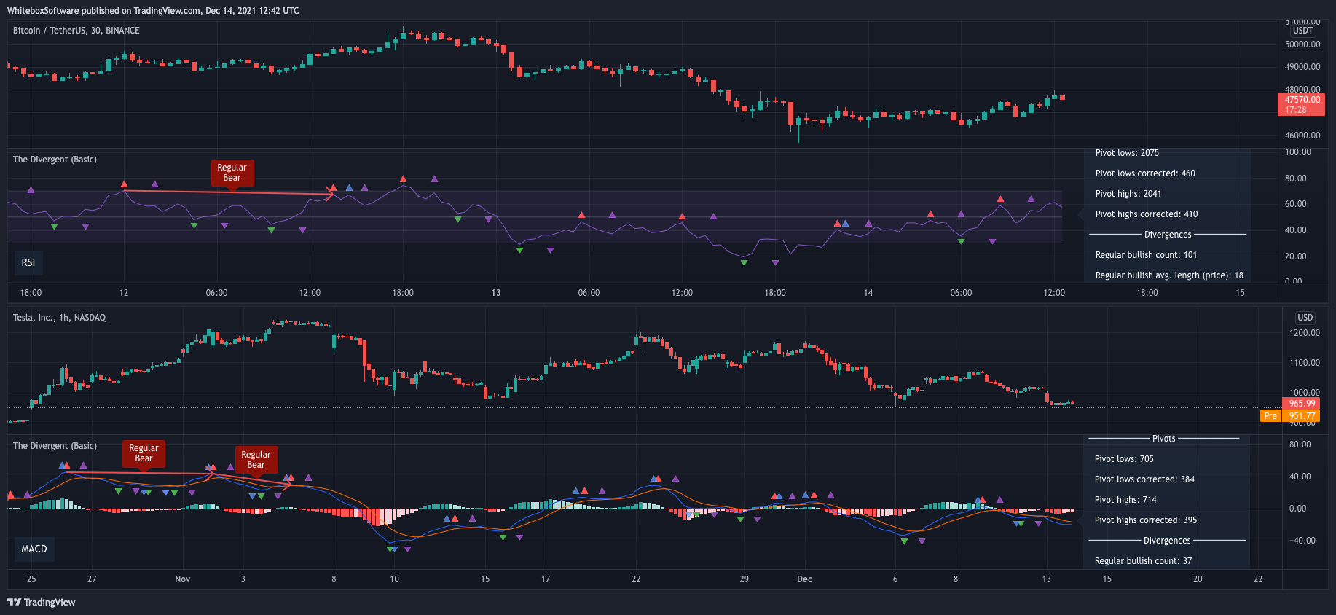Click the Tesla, Inc. chart title
This screenshot has height=615, width=1336.
pos(60,318)
